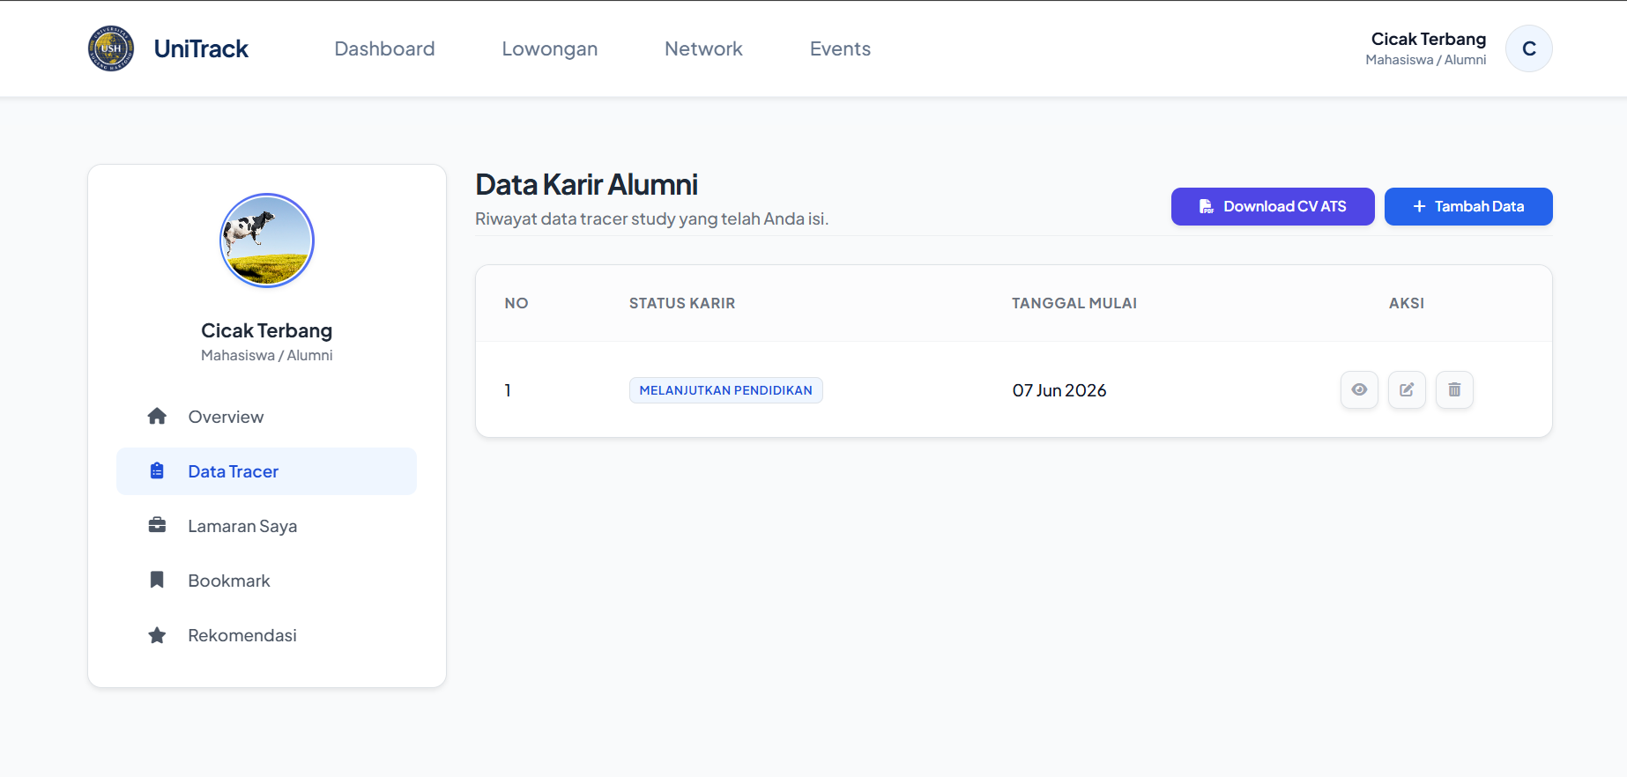The width and height of the screenshot is (1627, 777).
Task: Click Cicak Terbang name in top bar
Action: click(1428, 39)
